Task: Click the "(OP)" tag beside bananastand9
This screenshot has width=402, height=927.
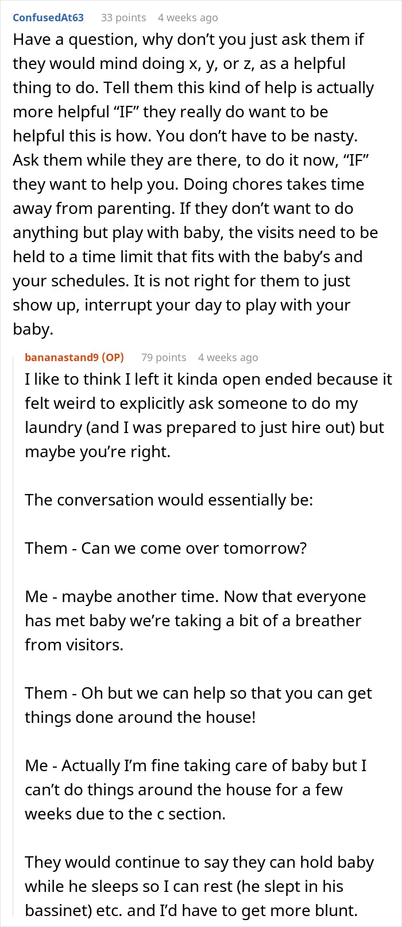Action: pos(113,357)
